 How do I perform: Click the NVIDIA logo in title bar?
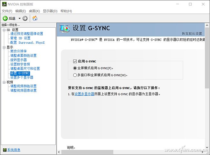4,4
